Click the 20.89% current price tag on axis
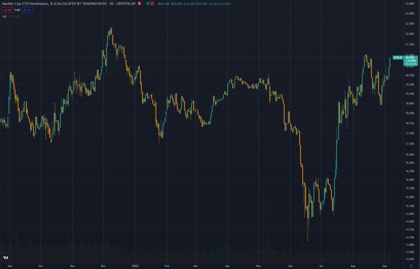Screen dimensions: 420x269 pyautogui.click(x=410, y=57)
